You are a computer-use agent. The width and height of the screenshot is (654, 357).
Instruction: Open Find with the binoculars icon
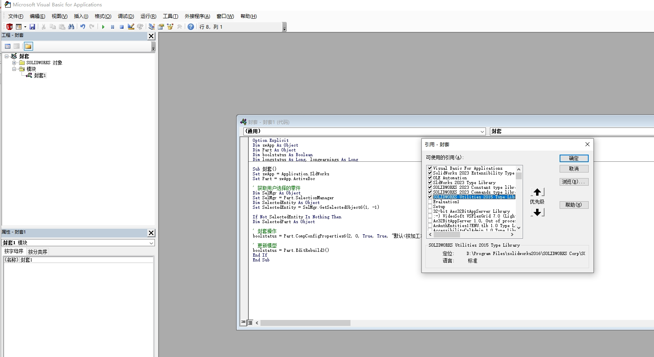point(71,27)
